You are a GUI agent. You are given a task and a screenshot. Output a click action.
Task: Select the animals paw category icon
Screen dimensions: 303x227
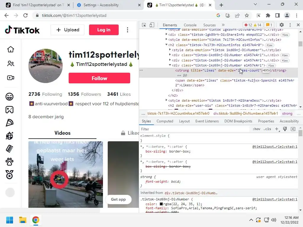9,162
